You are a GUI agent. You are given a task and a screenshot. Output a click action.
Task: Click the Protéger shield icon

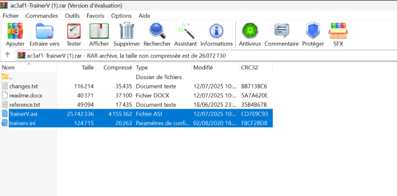pyautogui.click(x=313, y=31)
